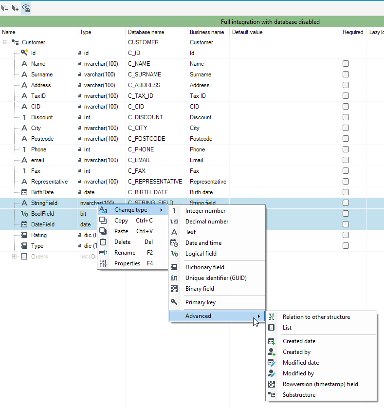
Task: Open the Advanced submenu
Action: 217,316
